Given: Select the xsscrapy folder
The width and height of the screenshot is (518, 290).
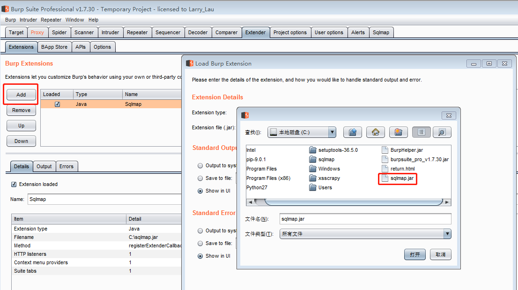Looking at the screenshot, I should pos(325,178).
